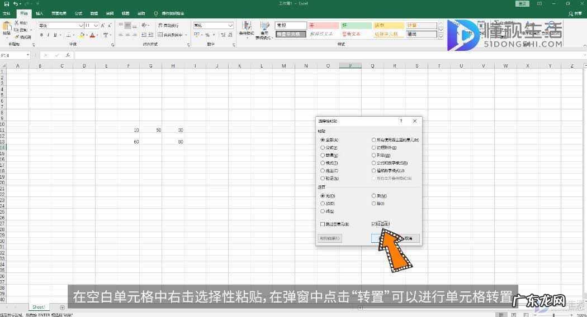Click the Wrap Text button
This screenshot has width=587, height=317.
pyautogui.click(x=168, y=26)
